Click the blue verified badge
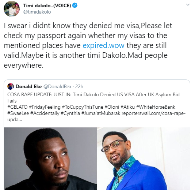The height and width of the screenshot is (190, 191). click(x=75, y=5)
